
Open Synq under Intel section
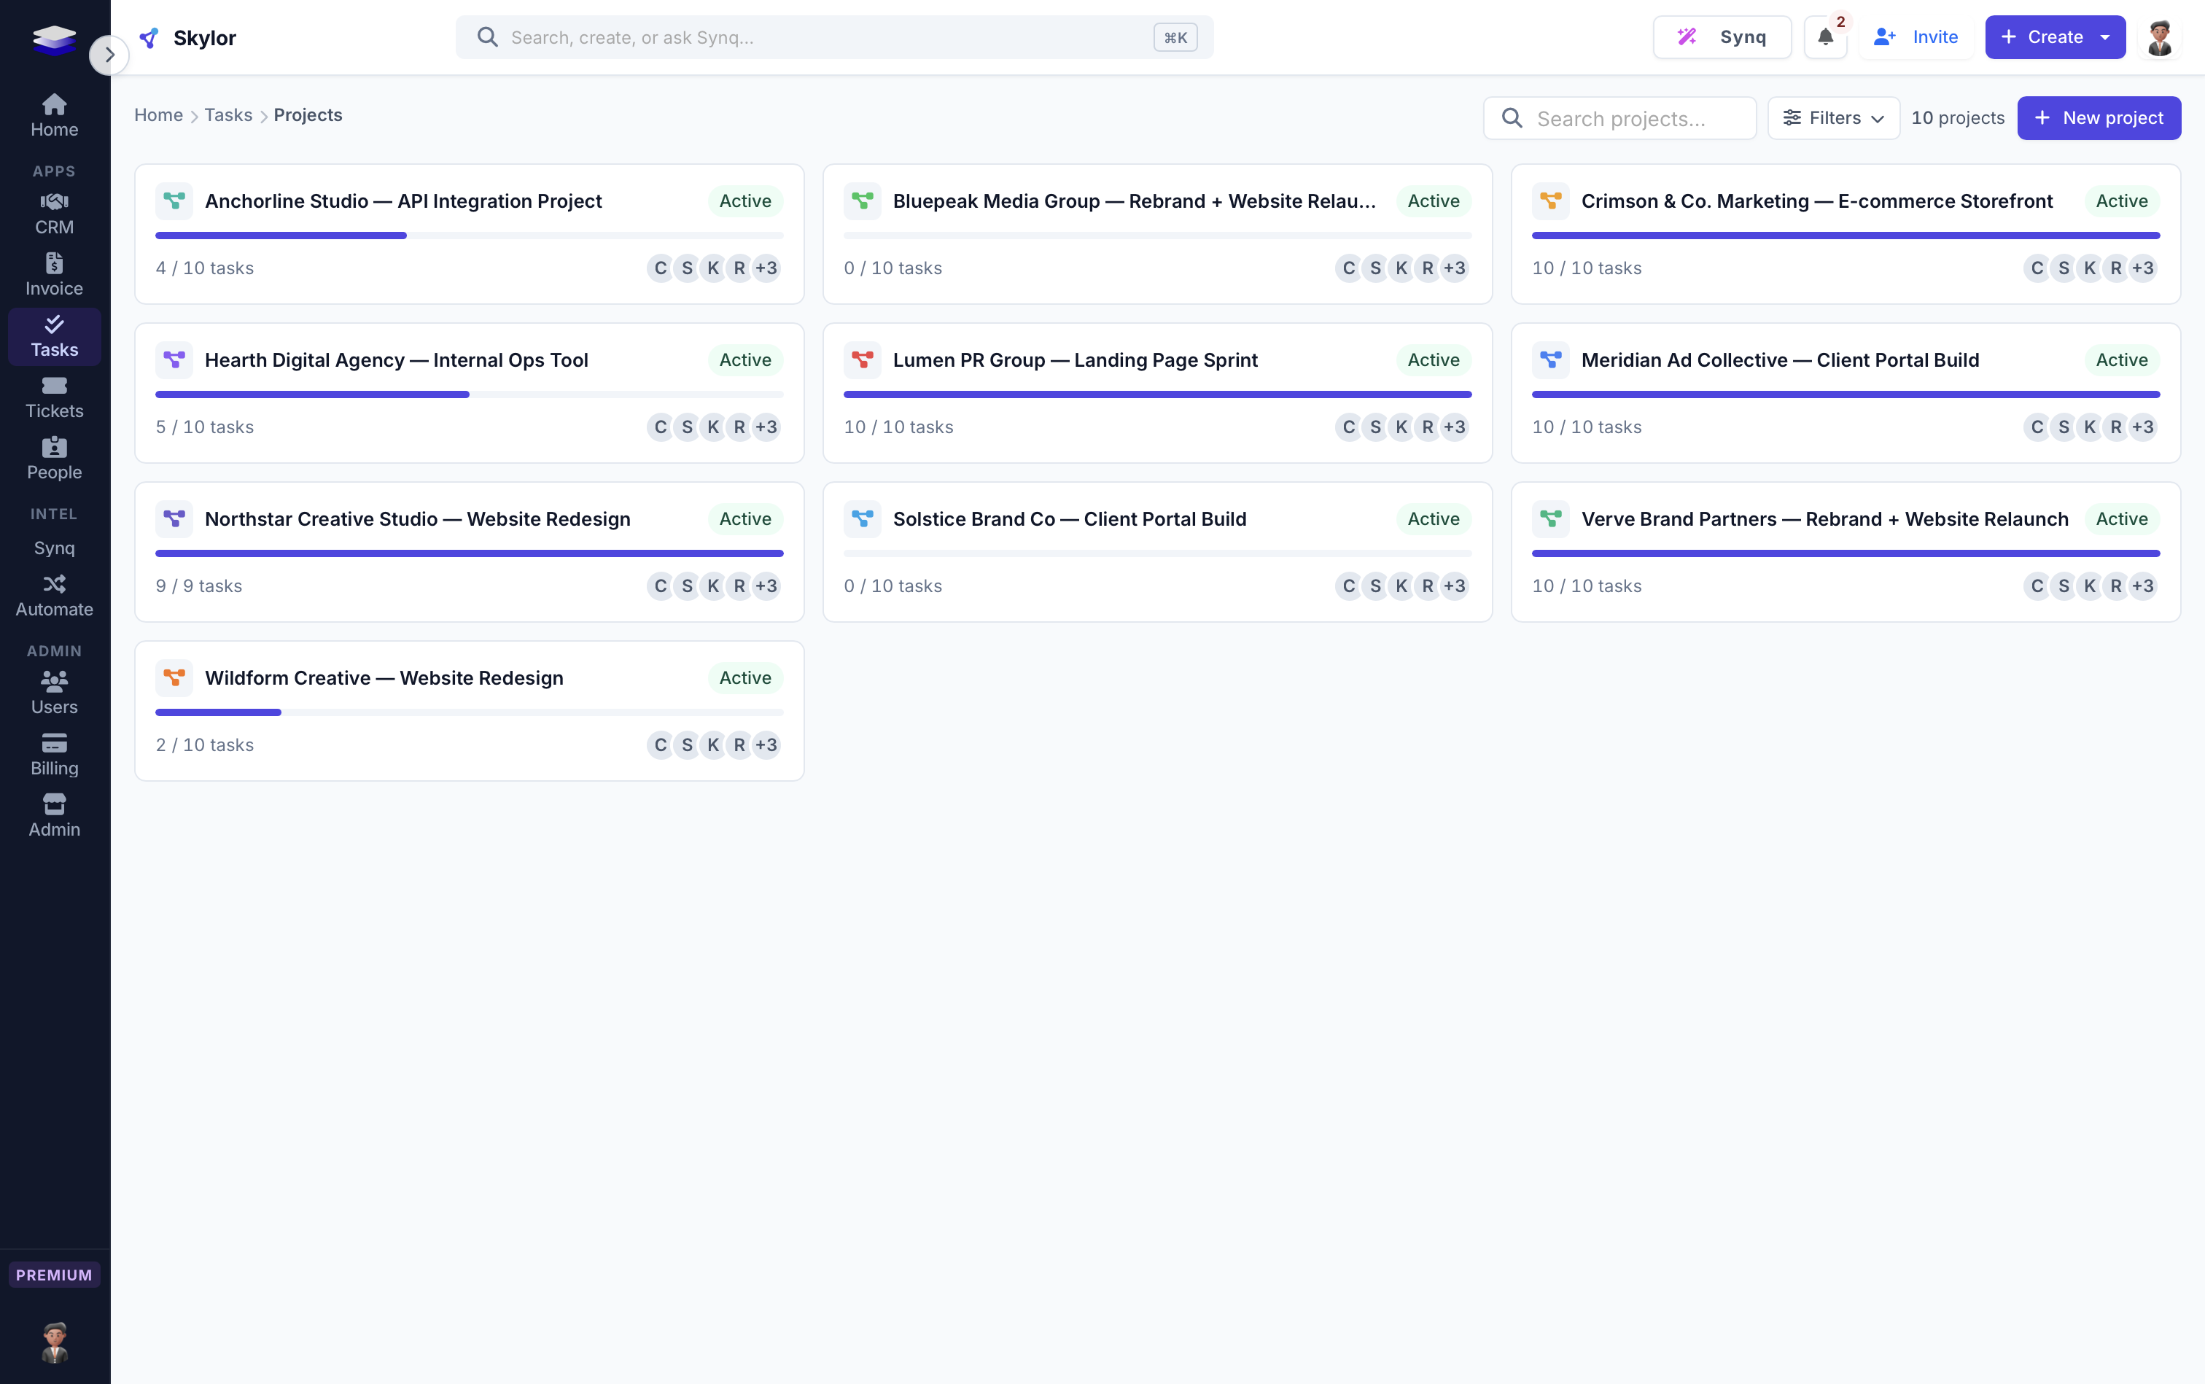pyautogui.click(x=54, y=548)
